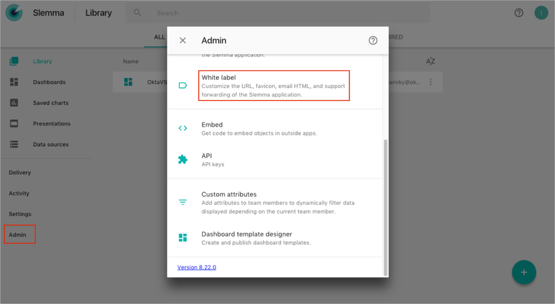555x304 pixels.
Task: Open Dashboards in the sidebar
Action: pos(49,82)
